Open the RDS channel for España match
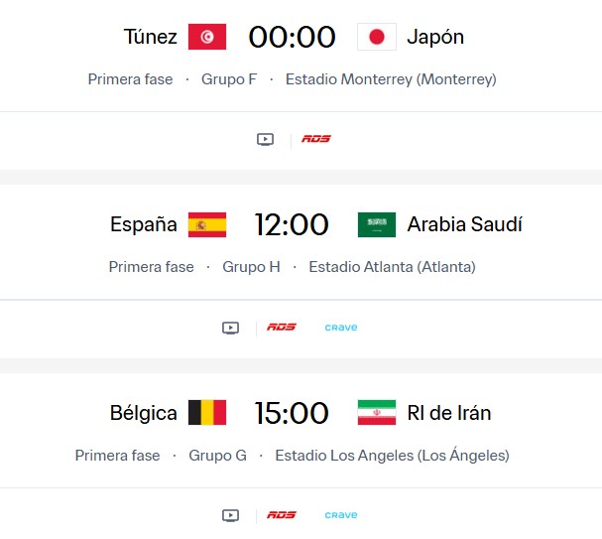This screenshot has height=539, width=602. point(282,328)
